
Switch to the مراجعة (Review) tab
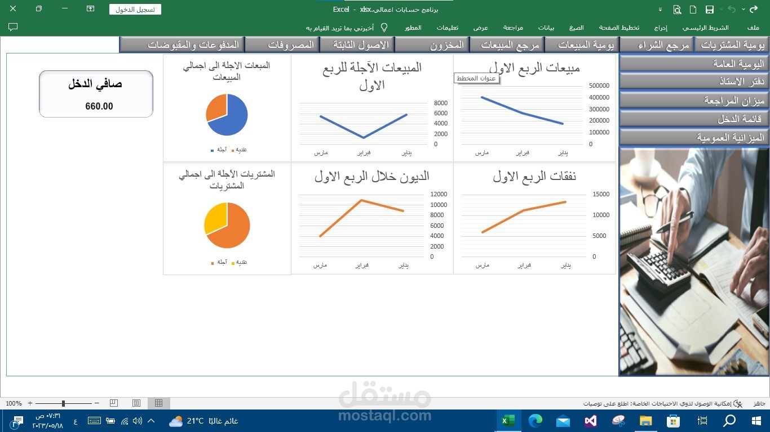point(513,28)
